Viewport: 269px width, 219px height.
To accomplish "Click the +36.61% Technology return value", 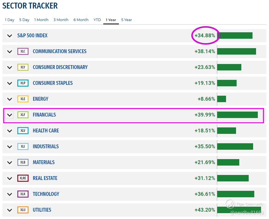I will (205, 194).
